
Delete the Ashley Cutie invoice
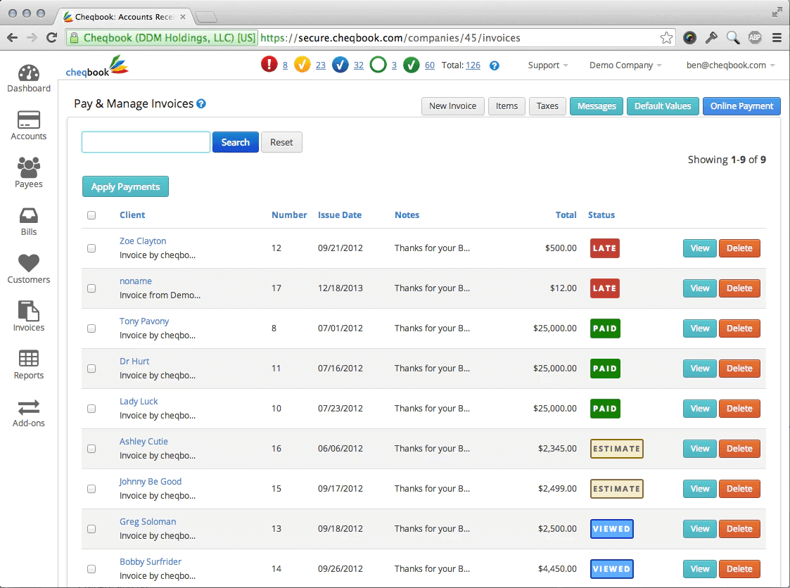739,449
